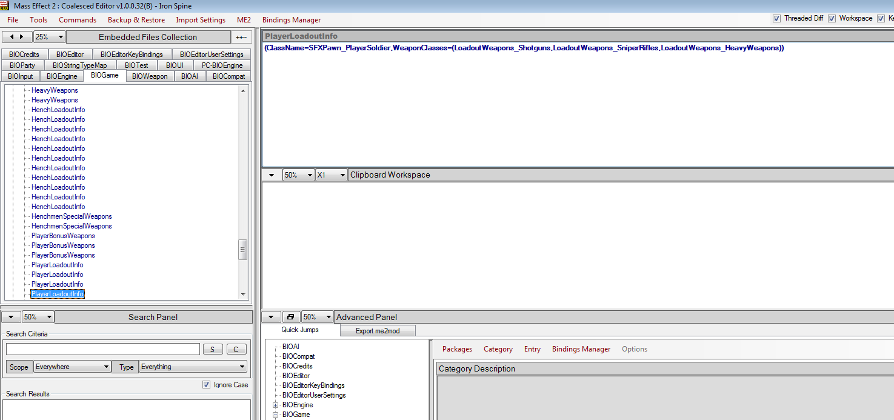
Task: Open Bindings Manager in top menu bar
Action: coord(292,20)
